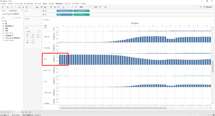Click the Tableau start page logo icon
This screenshot has width=215, height=116.
click(2, 7)
